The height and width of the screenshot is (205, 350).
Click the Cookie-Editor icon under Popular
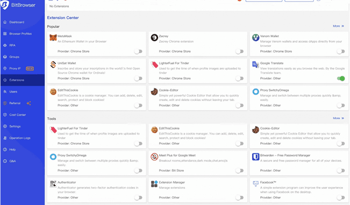154,91
